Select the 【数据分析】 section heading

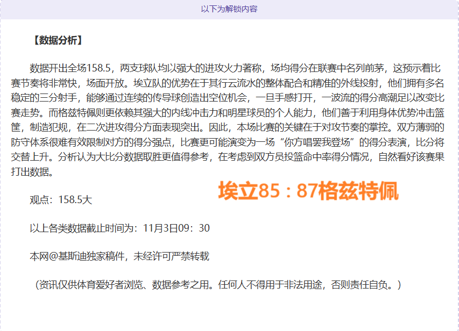click(x=56, y=40)
